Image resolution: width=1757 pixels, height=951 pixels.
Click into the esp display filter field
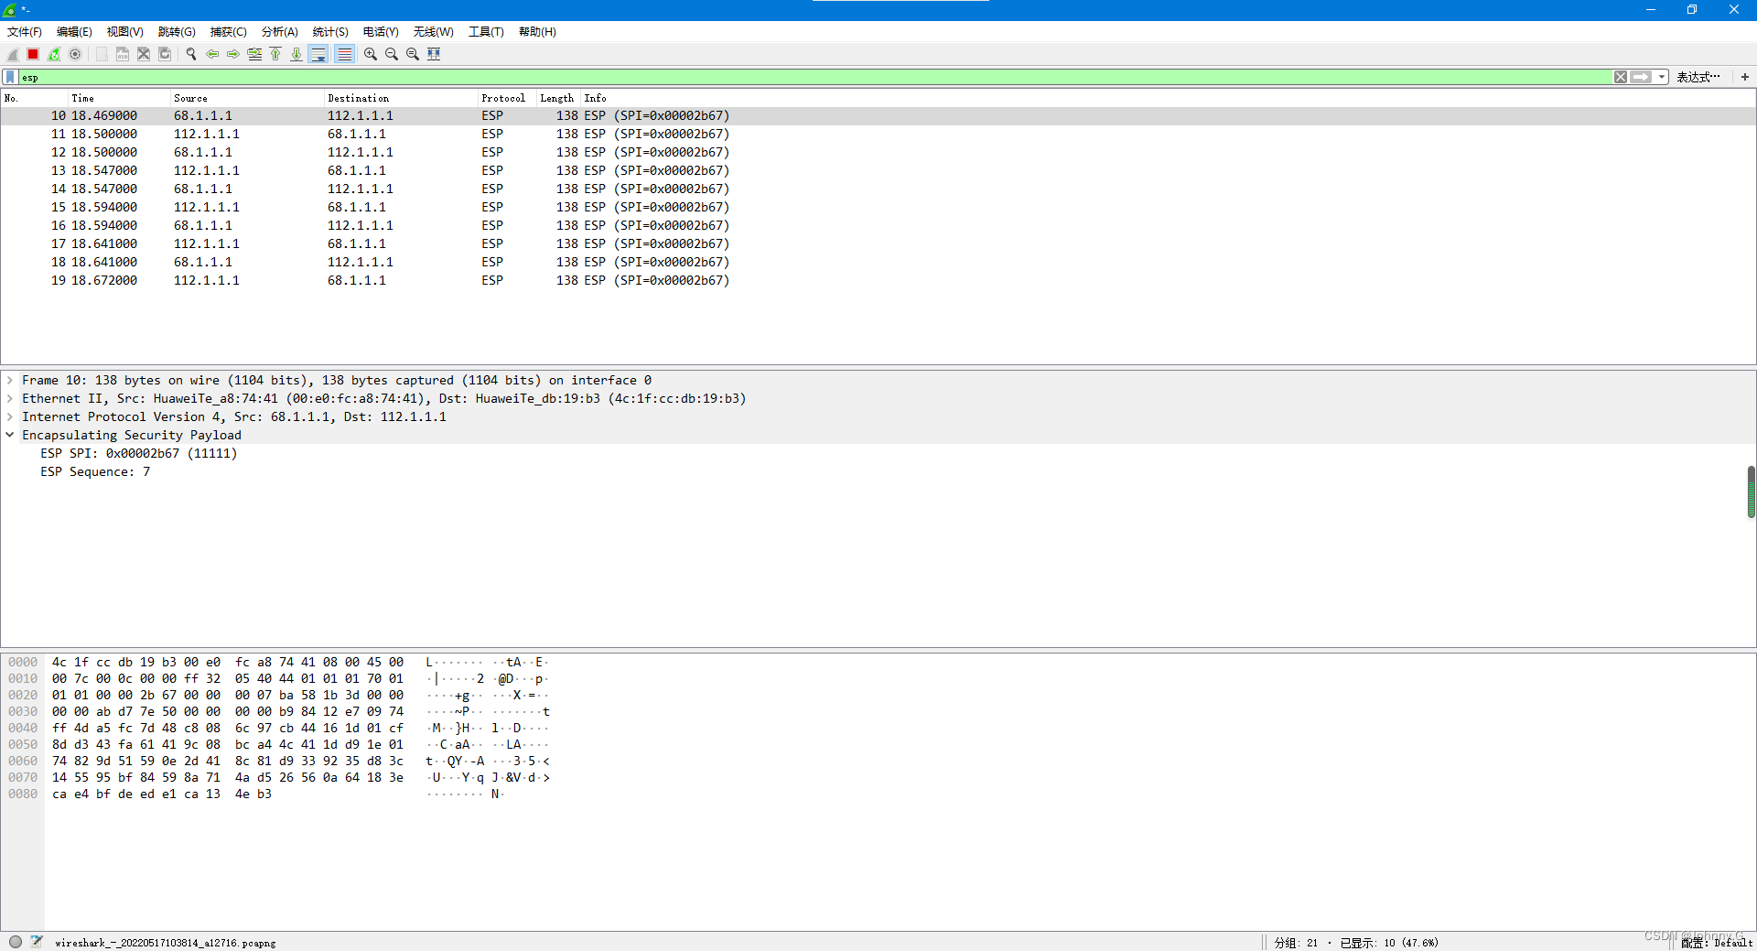click(814, 77)
